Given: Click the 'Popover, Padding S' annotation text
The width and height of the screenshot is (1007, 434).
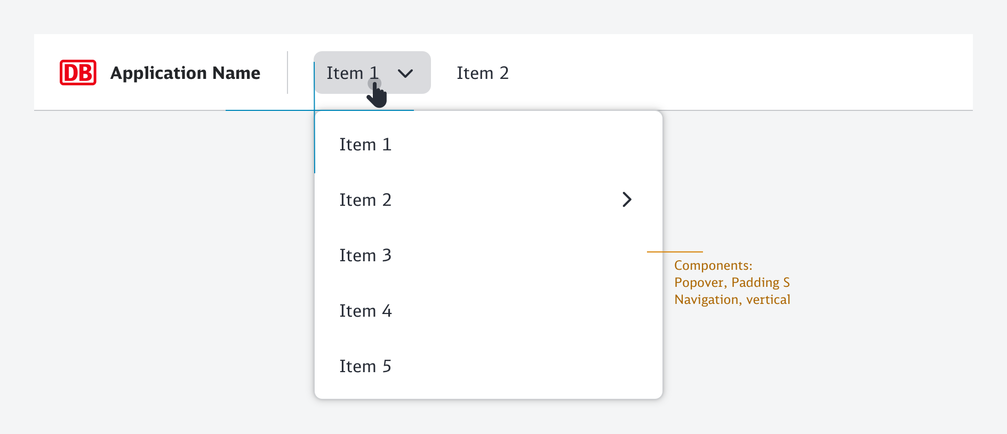Looking at the screenshot, I should pyautogui.click(x=732, y=283).
